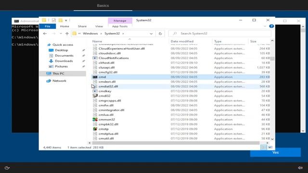This screenshot has height=173, width=308.
Task: Click the cmdkey application icon
Action: coord(95,91)
